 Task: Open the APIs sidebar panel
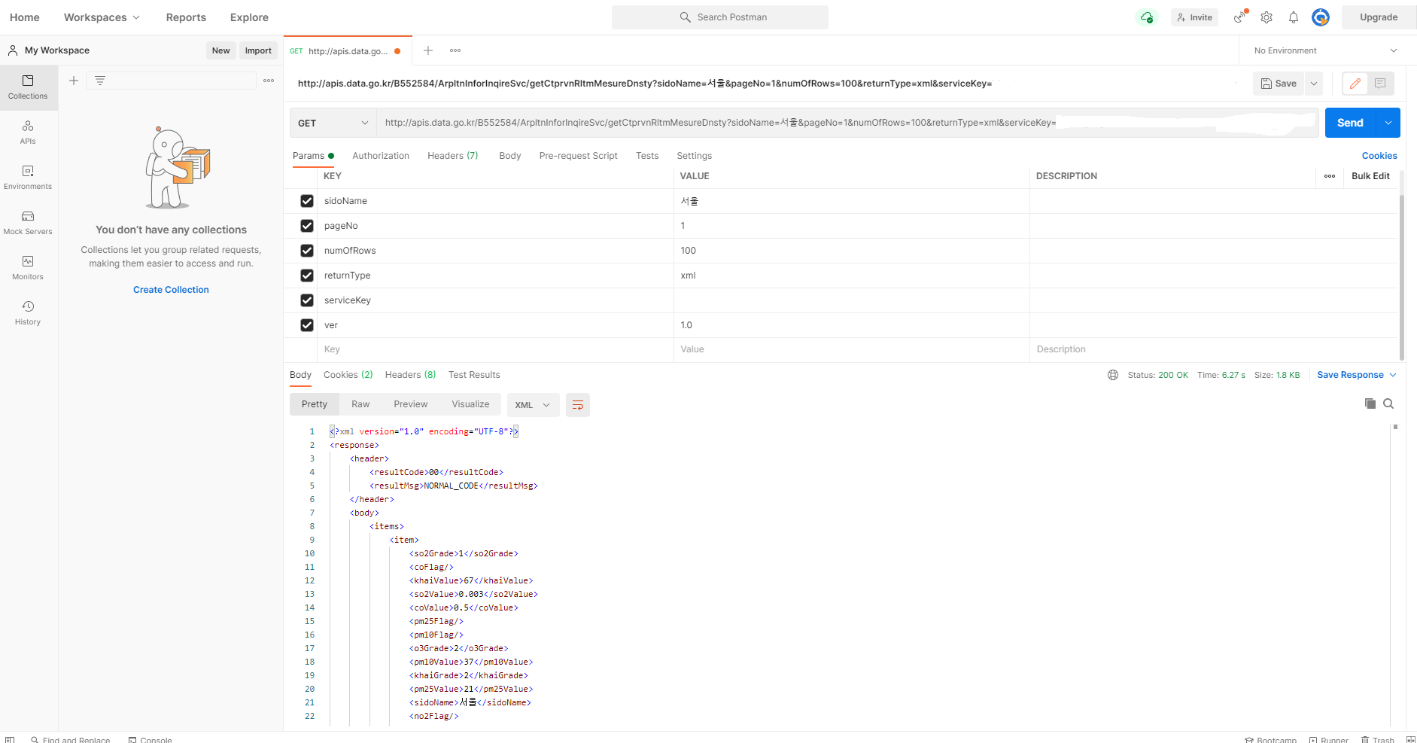tap(28, 132)
